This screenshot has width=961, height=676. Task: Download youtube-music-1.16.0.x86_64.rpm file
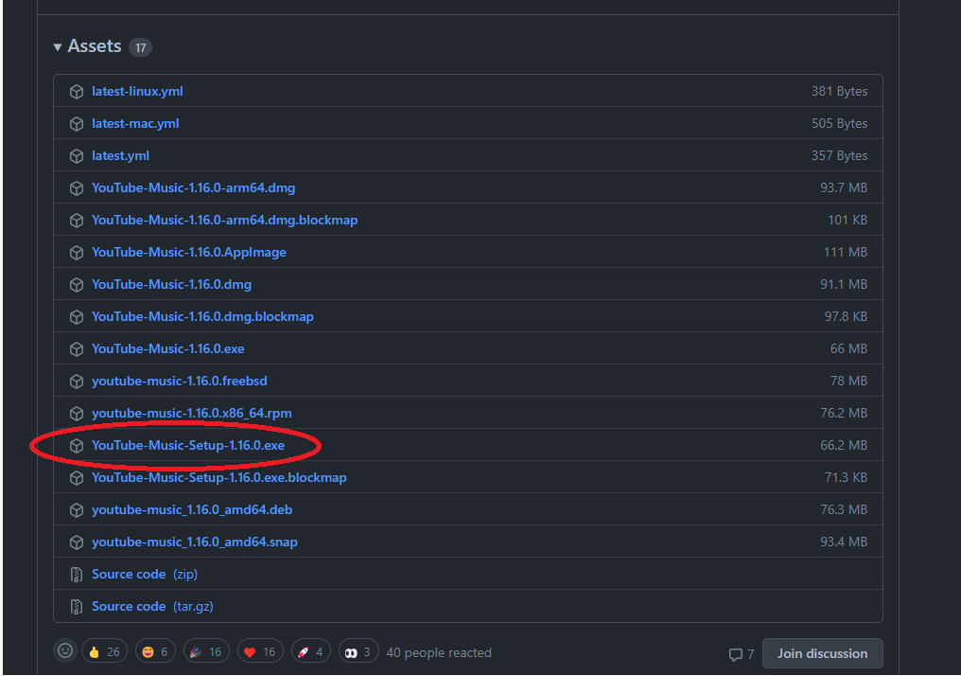tap(192, 413)
